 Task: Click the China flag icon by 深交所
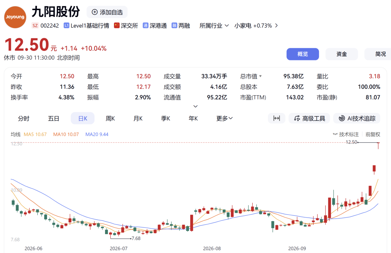tap(117, 25)
